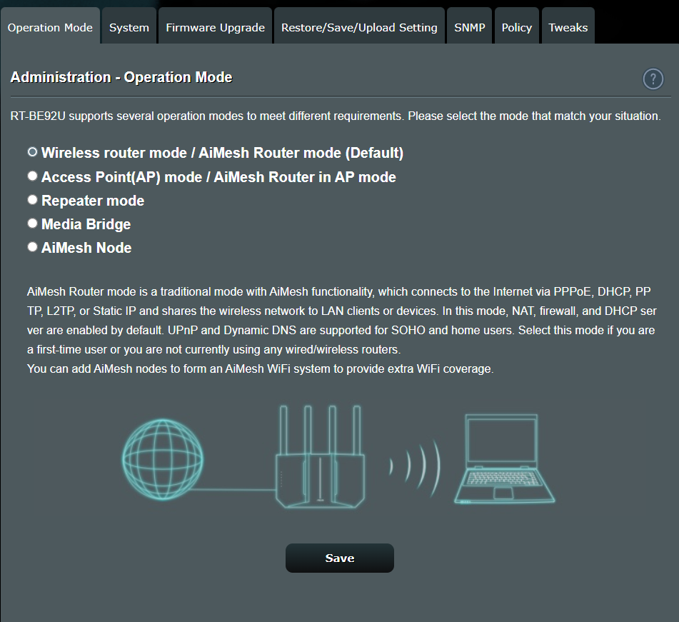Select Wireless router mode / AiMesh Router radio

[32, 152]
